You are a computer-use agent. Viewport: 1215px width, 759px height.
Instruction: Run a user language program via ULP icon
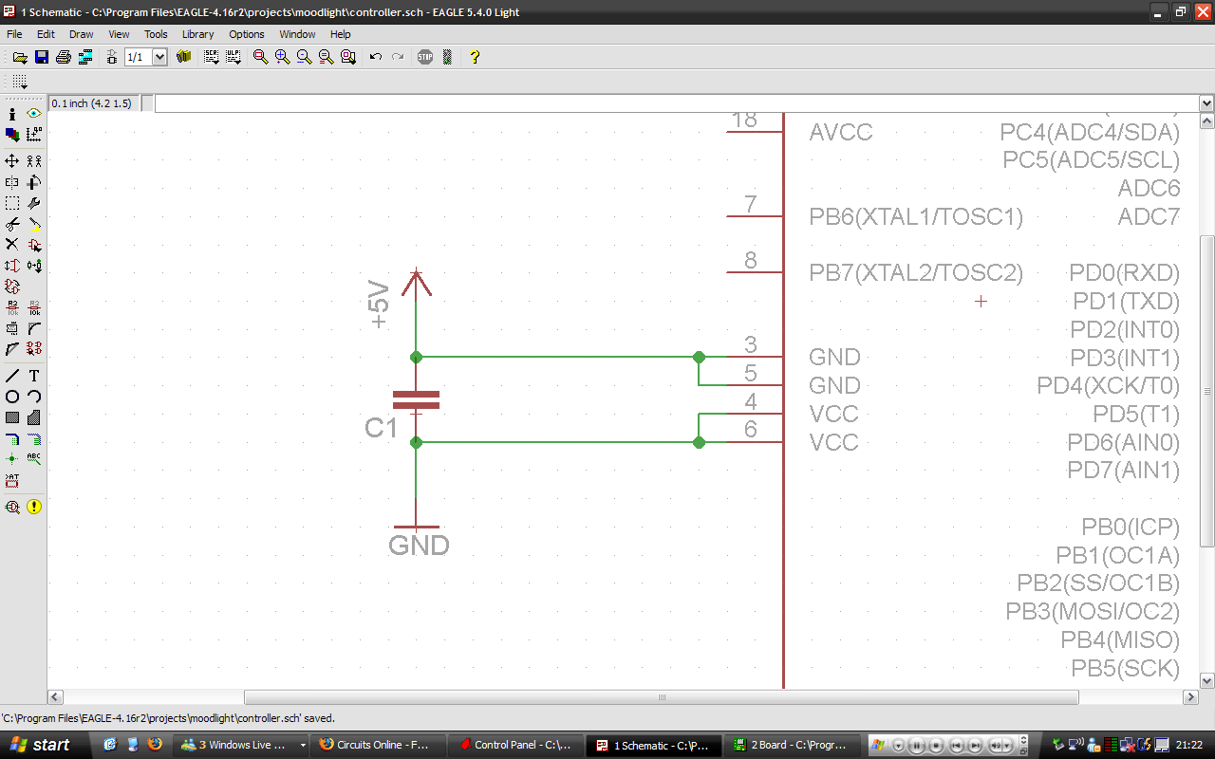pyautogui.click(x=233, y=57)
